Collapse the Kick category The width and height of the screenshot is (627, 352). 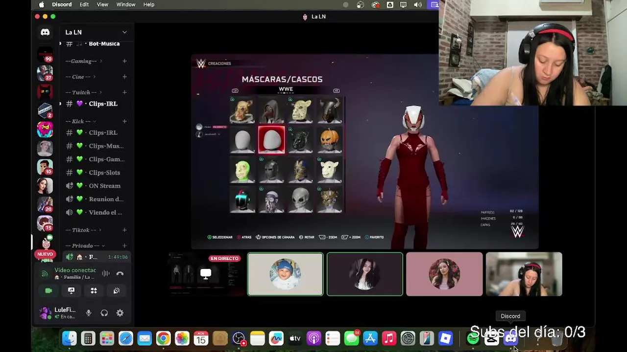81,121
